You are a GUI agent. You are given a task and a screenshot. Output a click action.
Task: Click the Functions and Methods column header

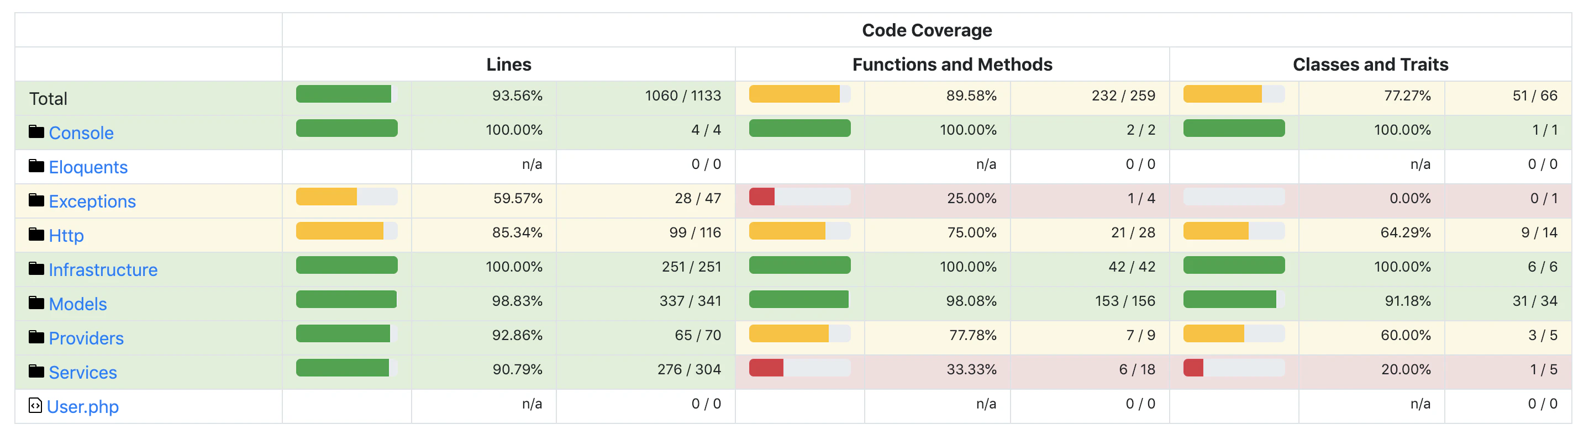pos(952,64)
